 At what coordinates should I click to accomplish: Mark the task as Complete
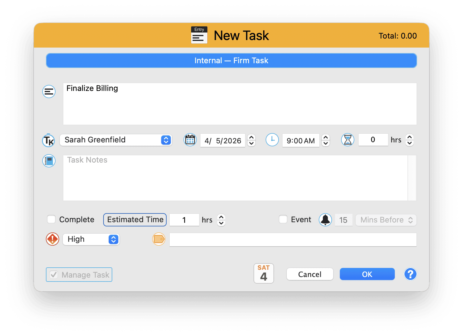[x=51, y=219]
